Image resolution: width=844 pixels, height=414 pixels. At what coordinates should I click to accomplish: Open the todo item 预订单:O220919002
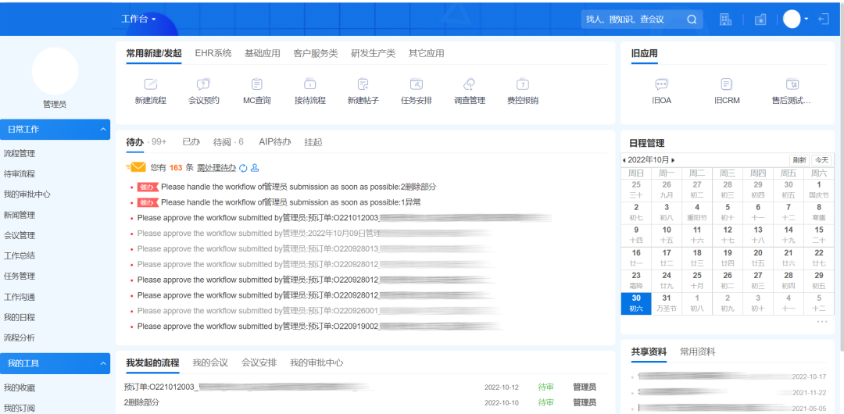[320, 327]
